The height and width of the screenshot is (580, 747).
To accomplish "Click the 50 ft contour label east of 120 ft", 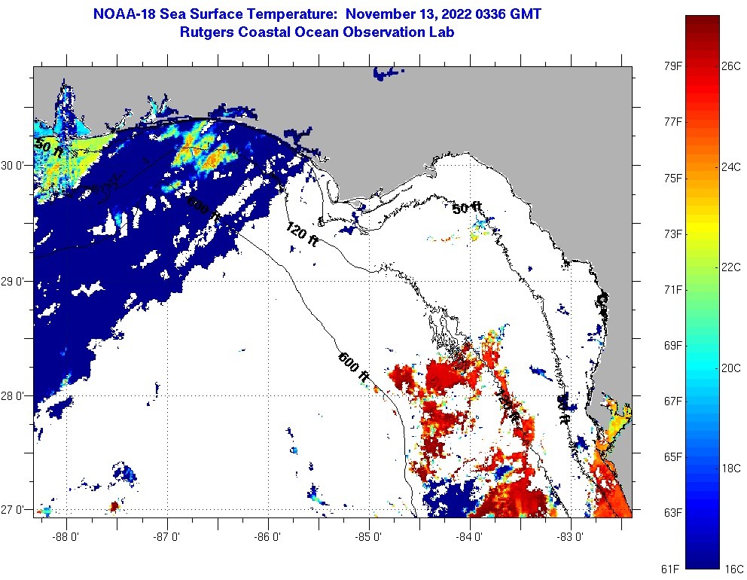I will coord(466,208).
